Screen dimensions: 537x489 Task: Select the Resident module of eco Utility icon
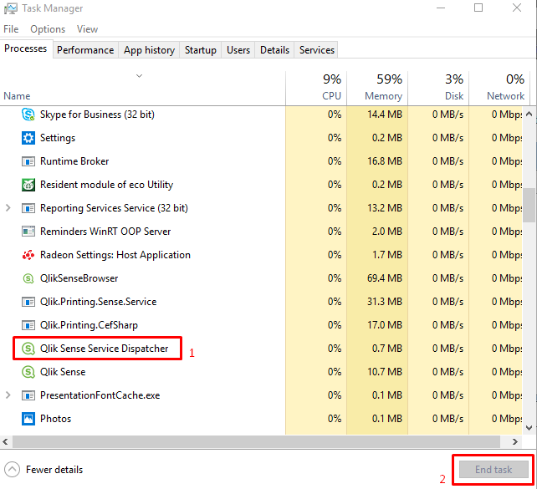tap(28, 185)
